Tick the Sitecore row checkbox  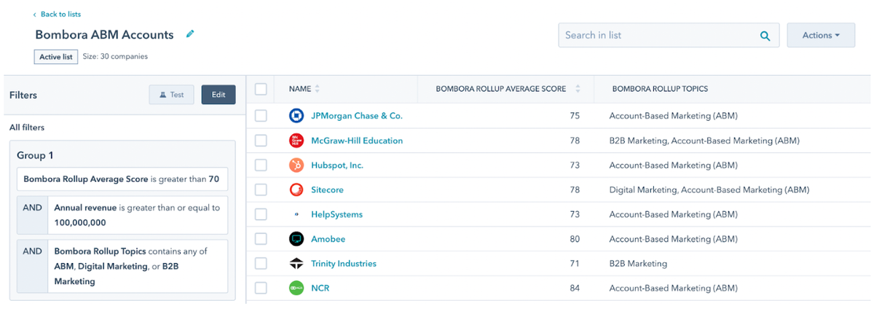[x=261, y=190]
